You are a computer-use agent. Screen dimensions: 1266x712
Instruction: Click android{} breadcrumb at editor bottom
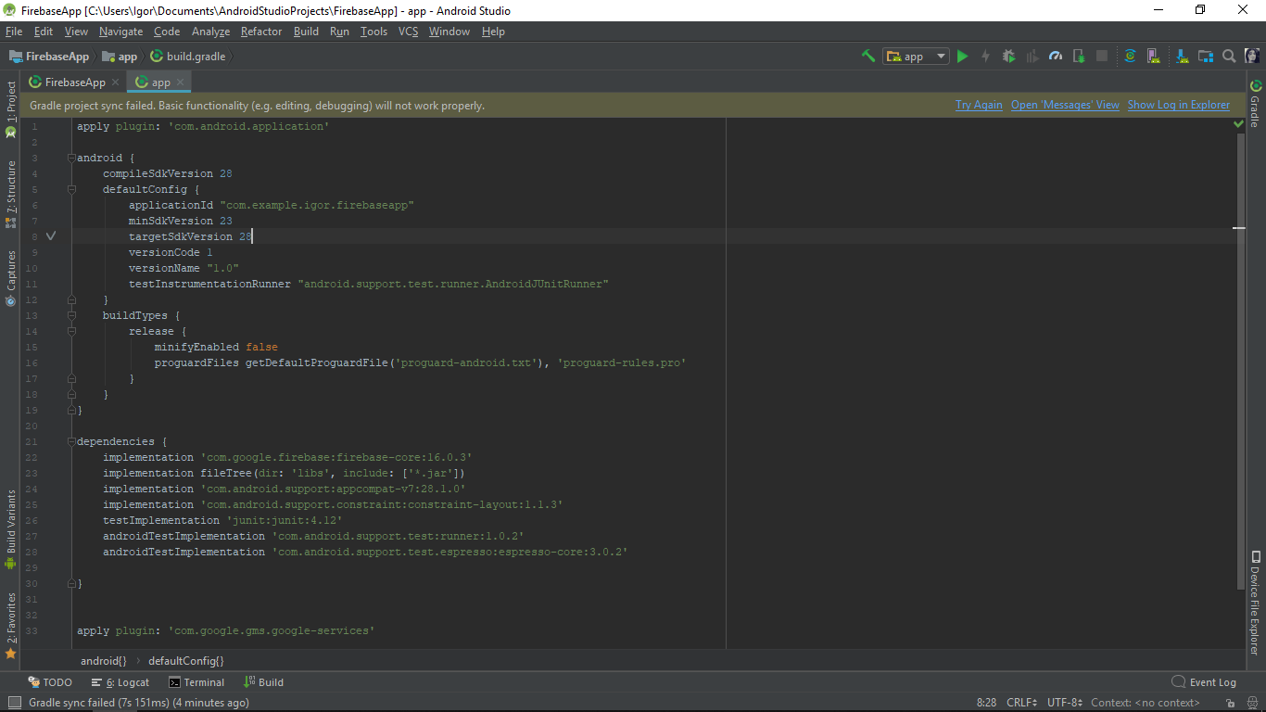tap(104, 661)
